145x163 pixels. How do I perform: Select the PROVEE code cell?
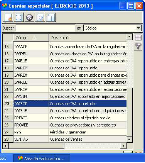pos(31,125)
